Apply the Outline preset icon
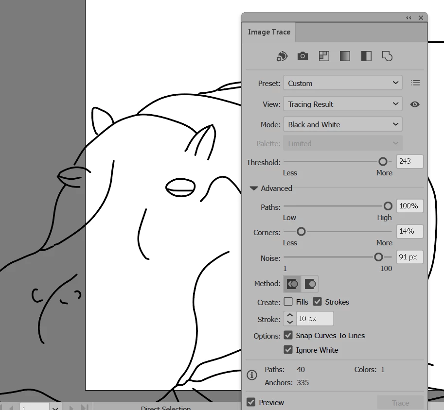 [387, 56]
